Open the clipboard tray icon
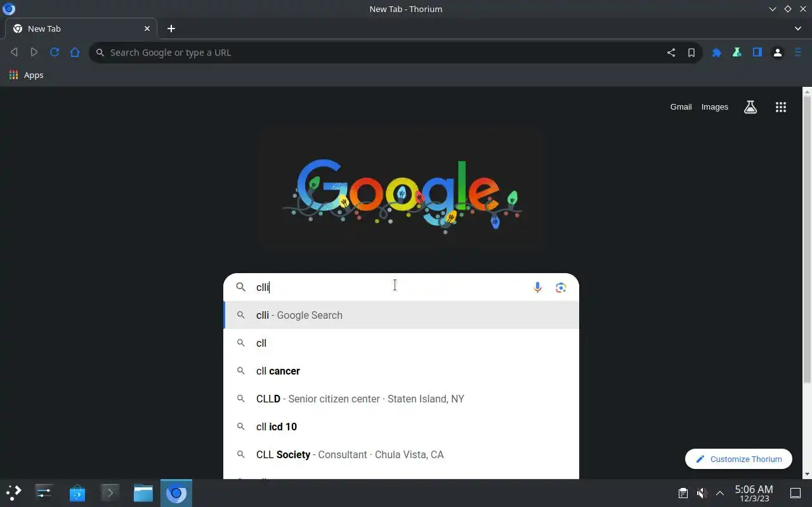Viewport: 812px width, 507px height. (683, 493)
